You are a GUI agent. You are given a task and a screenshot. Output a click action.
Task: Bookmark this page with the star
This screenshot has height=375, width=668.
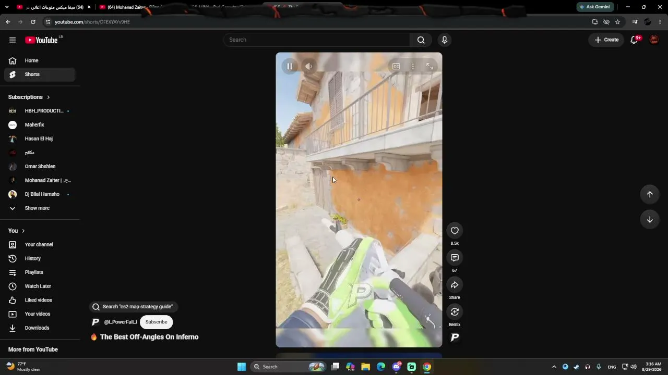coord(617,22)
